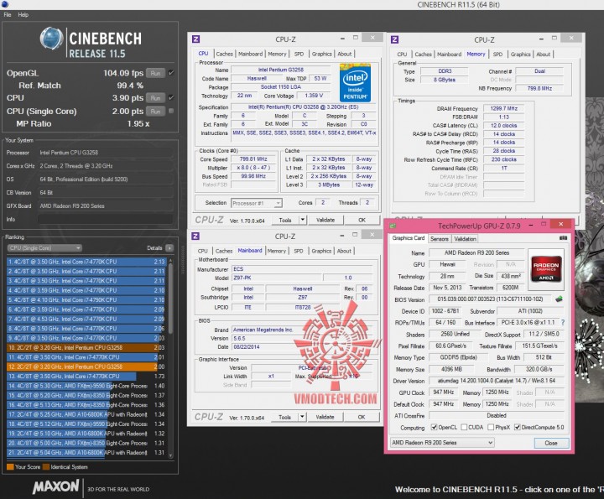604x499 pixels.
Task: Open the Cinebench Help menu
Action: [x=23, y=14]
